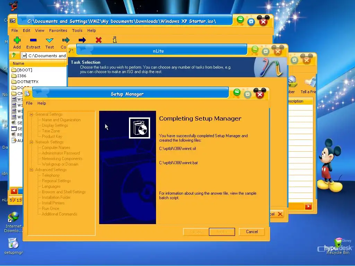This screenshot has width=355, height=266.
Task: Select Display Settings tree item
Action: pos(55,125)
